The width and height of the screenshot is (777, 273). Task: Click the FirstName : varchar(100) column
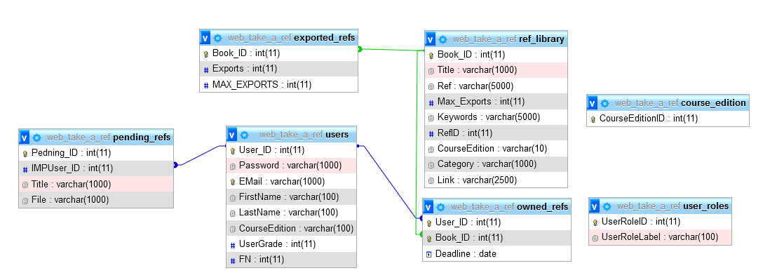(x=292, y=197)
